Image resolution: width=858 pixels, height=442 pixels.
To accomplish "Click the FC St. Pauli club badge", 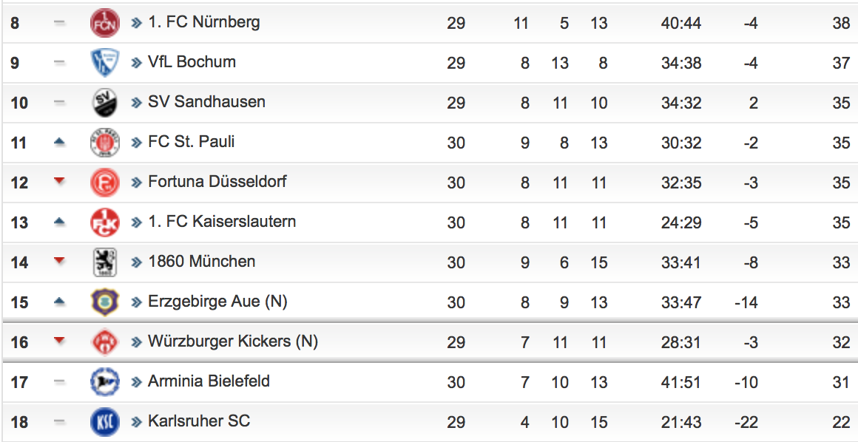I will click(x=104, y=142).
